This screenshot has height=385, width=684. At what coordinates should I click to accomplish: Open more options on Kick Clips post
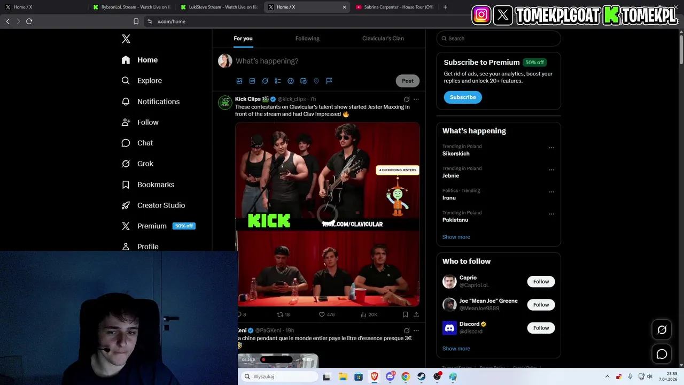(x=416, y=99)
